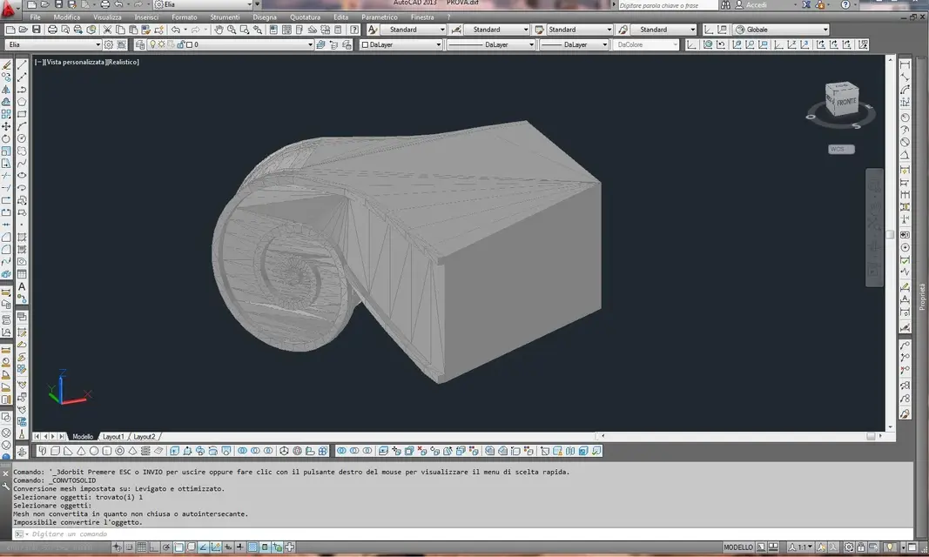The width and height of the screenshot is (929, 557).
Task: Pick the Move tool in modify toolbar
Action: (6, 126)
